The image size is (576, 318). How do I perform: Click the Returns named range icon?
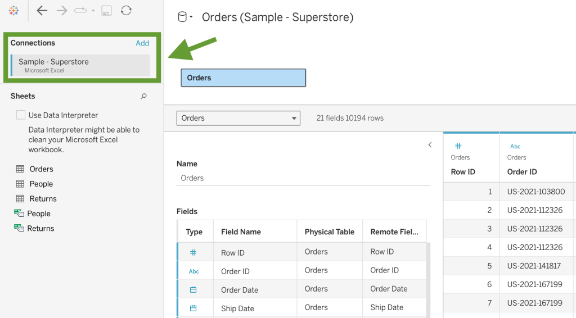(x=19, y=228)
